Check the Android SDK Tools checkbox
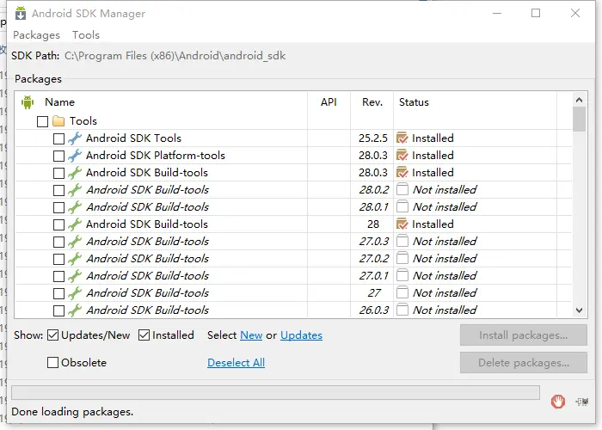602x430 pixels. [x=58, y=138]
